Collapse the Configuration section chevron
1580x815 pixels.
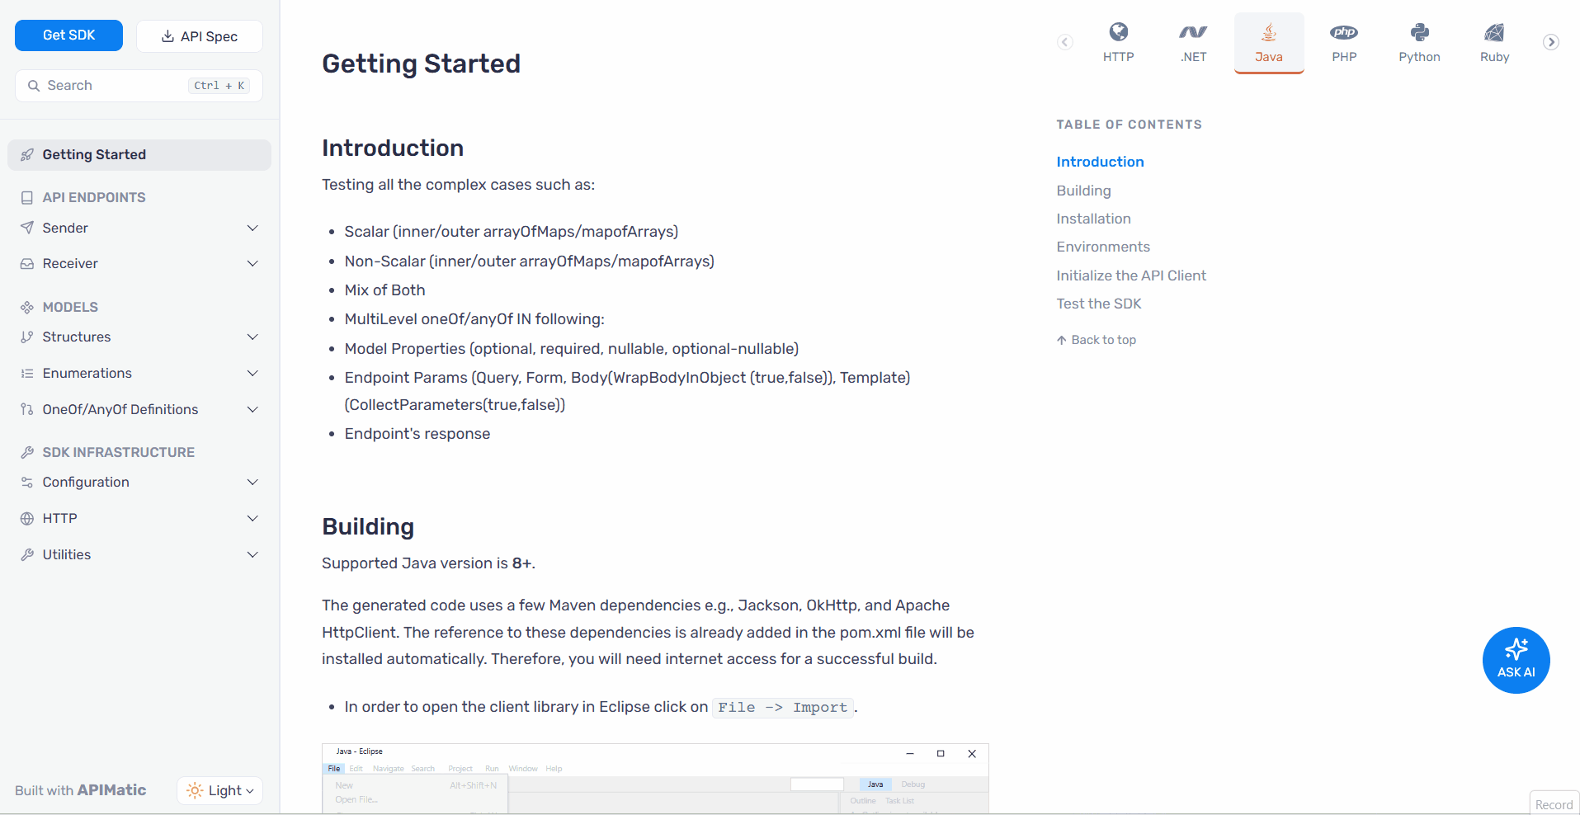click(x=252, y=482)
